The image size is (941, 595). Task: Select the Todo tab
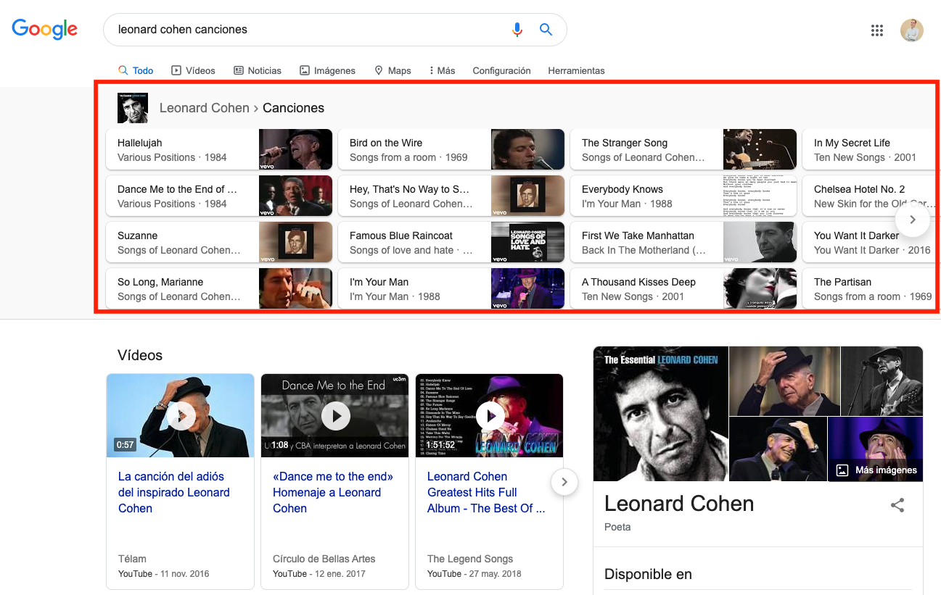point(136,71)
